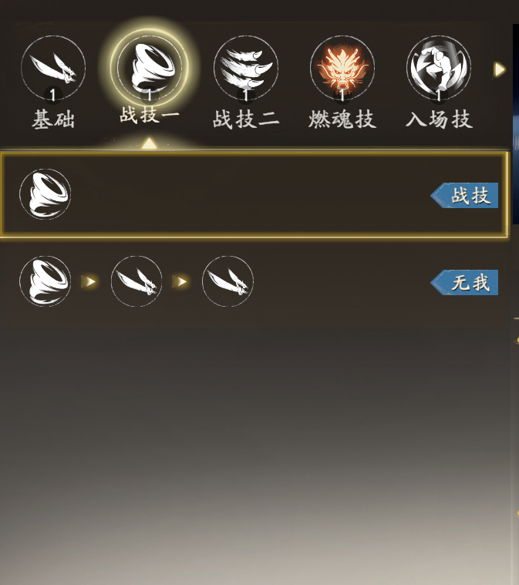The image size is (519, 585).
Task: Select the 入场技 kicking figure icon
Action: pos(439,68)
